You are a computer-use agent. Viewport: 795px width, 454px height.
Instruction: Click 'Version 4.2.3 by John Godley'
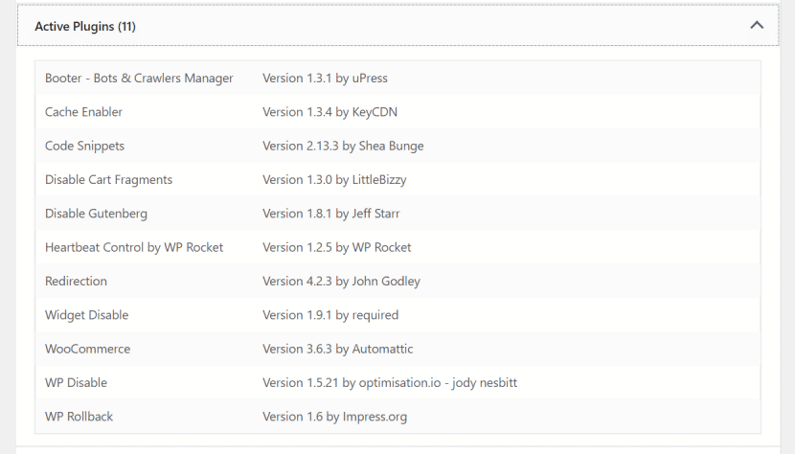(342, 281)
